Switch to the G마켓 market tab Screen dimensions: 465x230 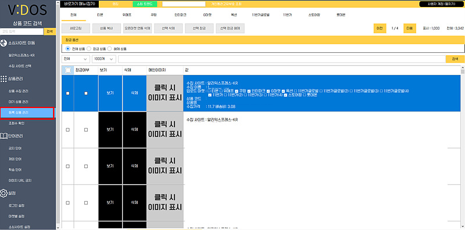207,15
